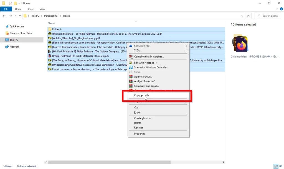Go up one folder level with the up arrow

click(x=19, y=16)
